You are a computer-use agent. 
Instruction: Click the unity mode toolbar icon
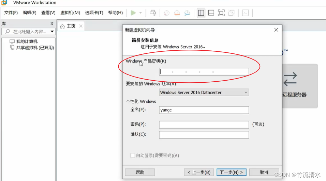click(x=232, y=13)
